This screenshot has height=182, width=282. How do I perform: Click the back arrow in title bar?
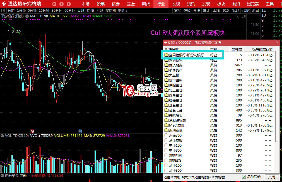coord(62,4)
